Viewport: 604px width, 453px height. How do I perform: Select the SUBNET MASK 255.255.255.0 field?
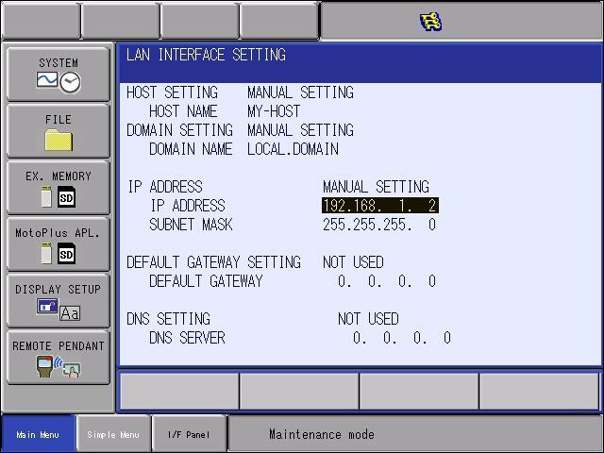tap(379, 225)
